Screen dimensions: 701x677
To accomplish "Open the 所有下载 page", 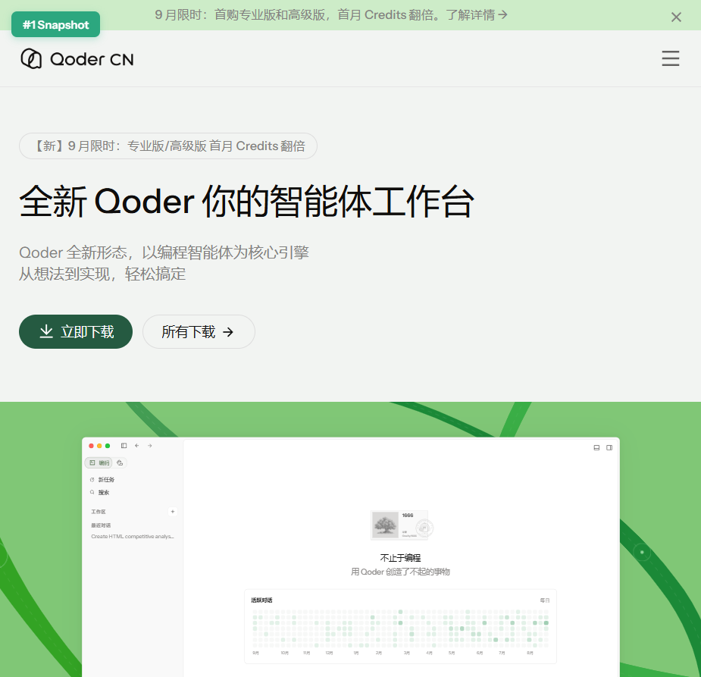I will click(x=199, y=331).
